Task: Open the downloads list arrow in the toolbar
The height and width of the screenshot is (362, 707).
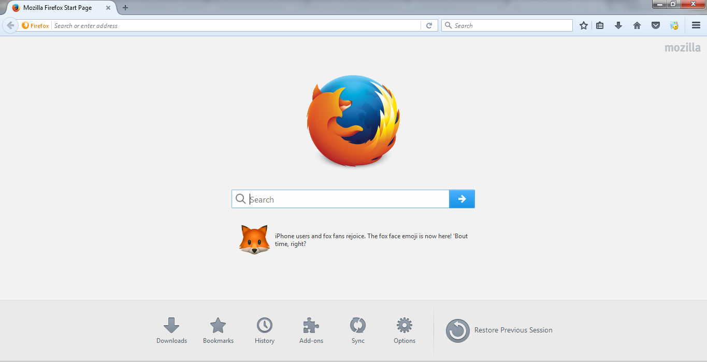Action: pyautogui.click(x=618, y=25)
